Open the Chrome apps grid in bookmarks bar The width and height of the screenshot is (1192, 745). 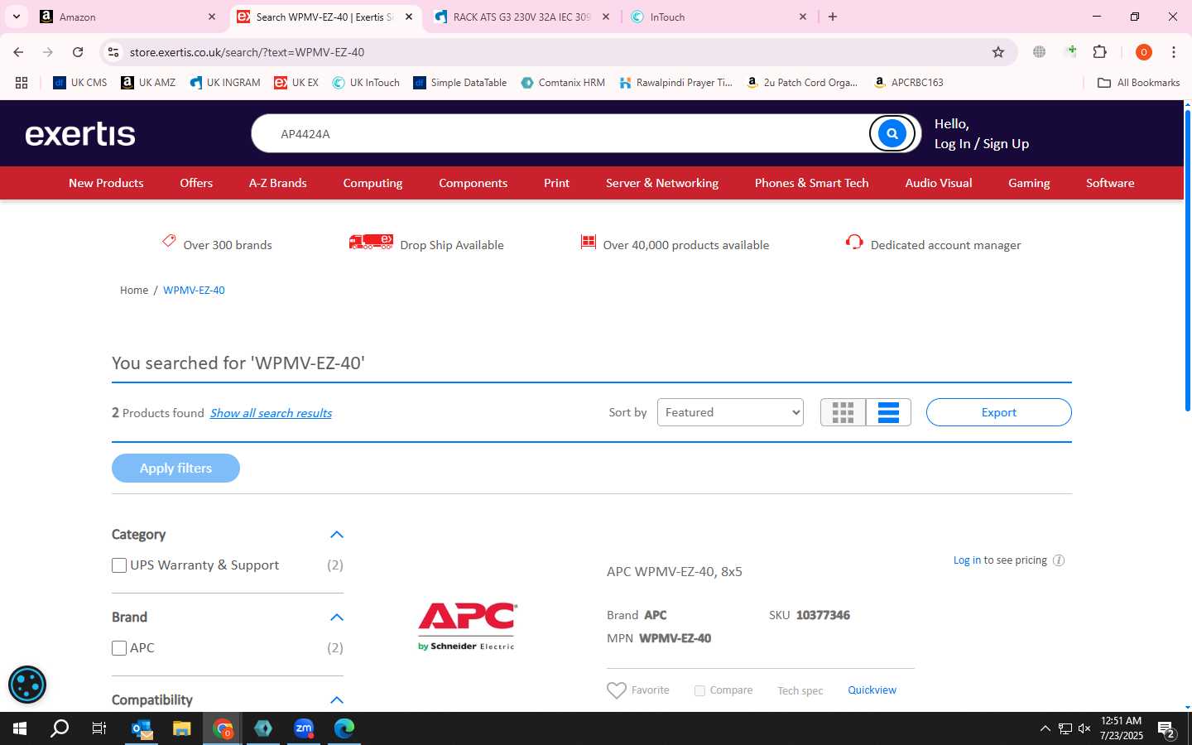22,83
